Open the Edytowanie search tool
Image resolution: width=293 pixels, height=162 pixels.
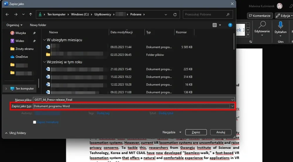(262, 25)
